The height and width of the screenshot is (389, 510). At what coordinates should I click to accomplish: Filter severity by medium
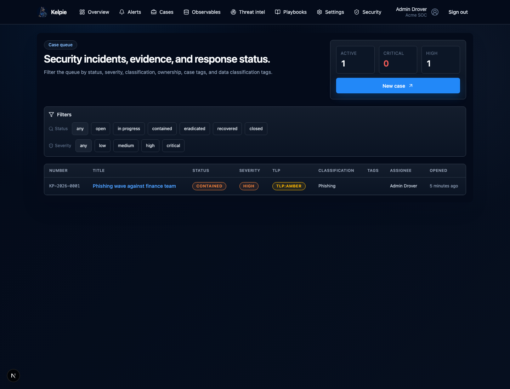pyautogui.click(x=126, y=146)
